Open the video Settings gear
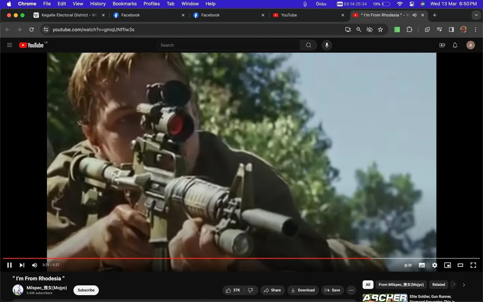The width and height of the screenshot is (483, 302). [x=435, y=265]
